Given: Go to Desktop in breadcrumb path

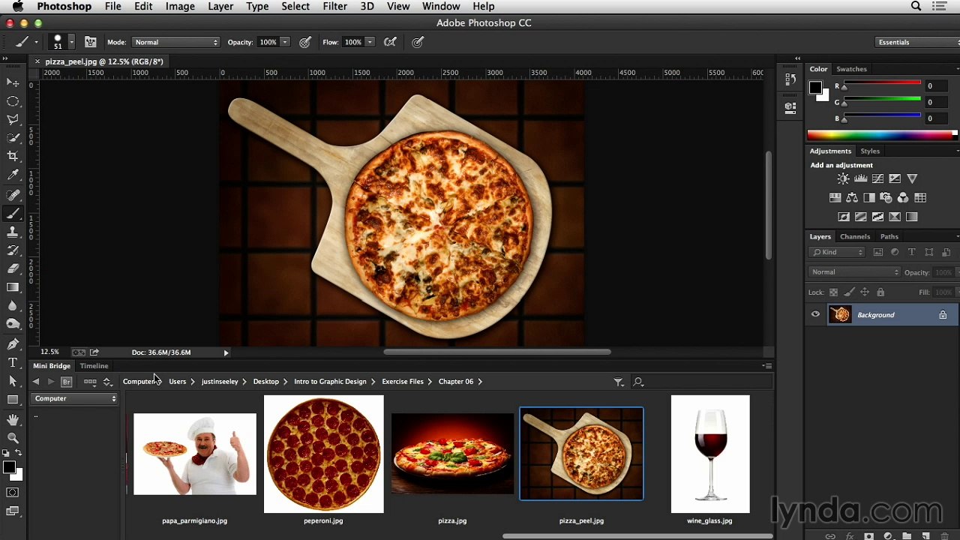Looking at the screenshot, I should tap(265, 382).
